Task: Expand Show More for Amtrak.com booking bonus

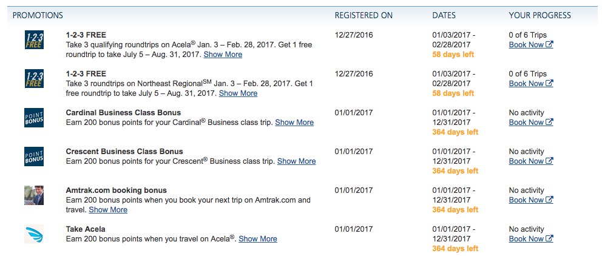Action: 108,210
